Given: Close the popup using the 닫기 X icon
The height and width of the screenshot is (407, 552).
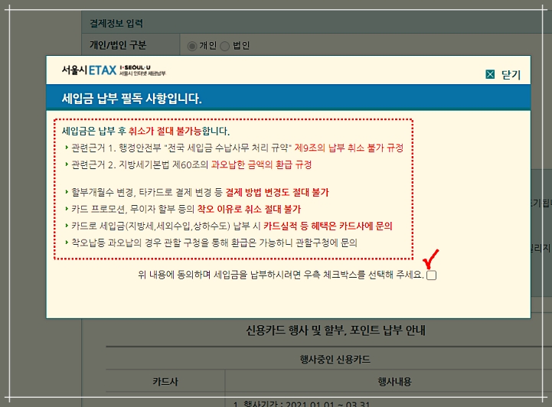Looking at the screenshot, I should (x=490, y=74).
